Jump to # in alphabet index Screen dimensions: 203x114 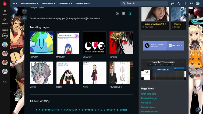pyautogui.click(x=36, y=110)
